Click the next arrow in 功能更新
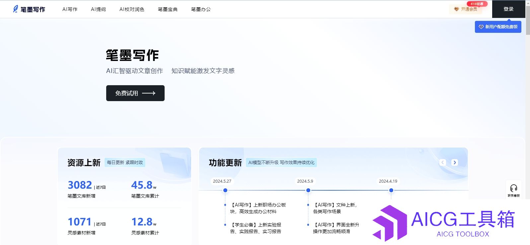This screenshot has width=530, height=245. point(455,162)
